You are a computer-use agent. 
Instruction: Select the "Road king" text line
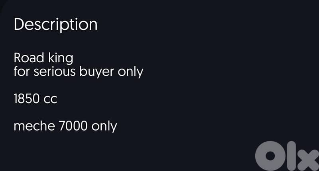coord(43,58)
